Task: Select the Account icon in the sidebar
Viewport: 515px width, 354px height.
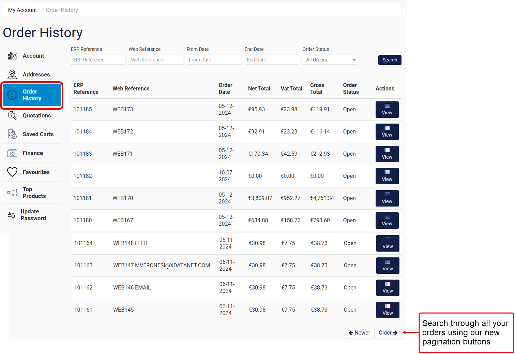Action: pyautogui.click(x=12, y=55)
